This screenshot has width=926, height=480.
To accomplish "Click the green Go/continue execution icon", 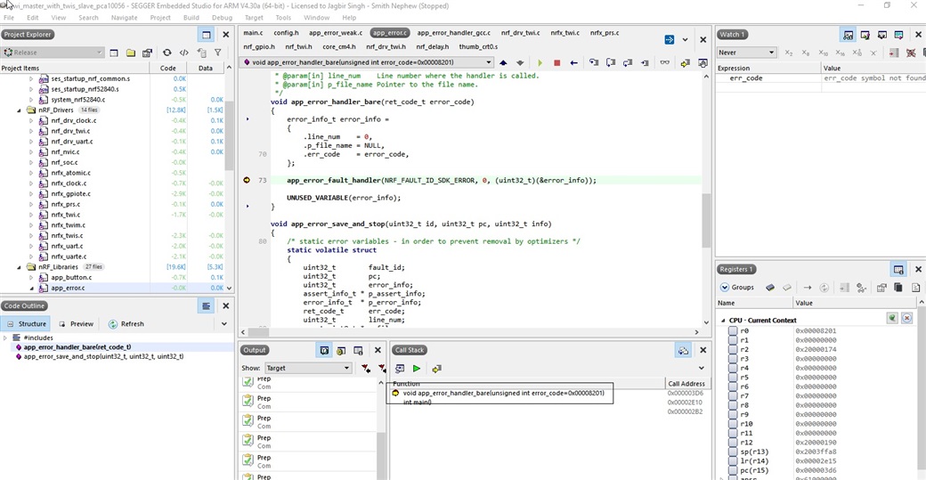I will 540,63.
